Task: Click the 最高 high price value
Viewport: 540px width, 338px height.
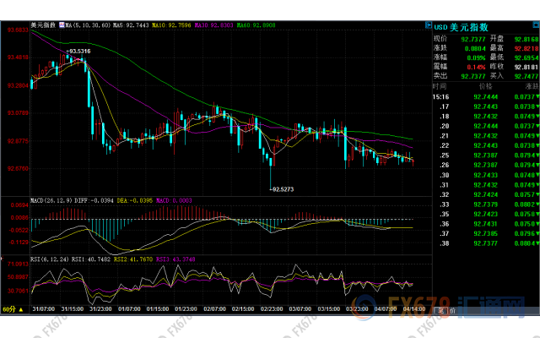Action: pyautogui.click(x=522, y=49)
